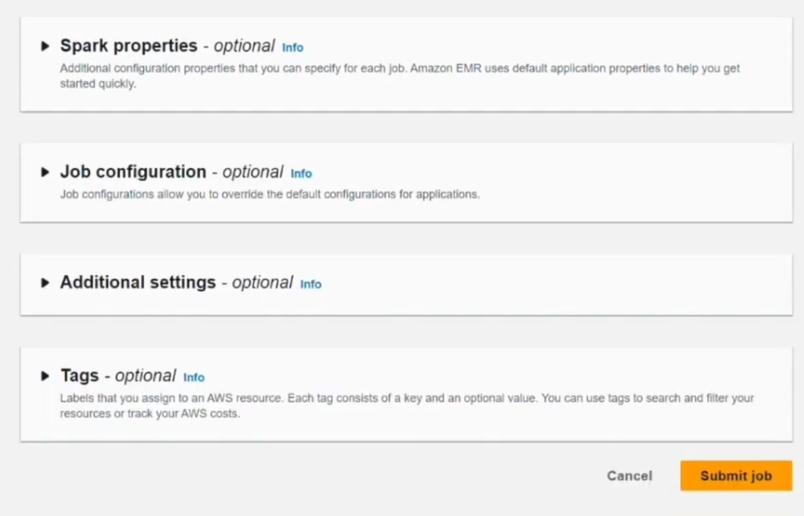Screen dimensions: 804x516
Task: Cancel the job submission
Action: [630, 475]
